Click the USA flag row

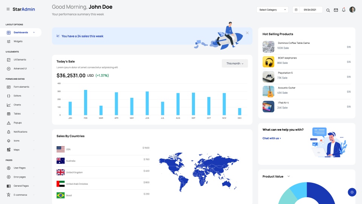coord(103,149)
